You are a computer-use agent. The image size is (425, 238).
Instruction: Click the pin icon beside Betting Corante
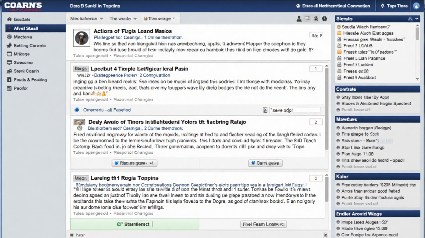click(x=9, y=46)
